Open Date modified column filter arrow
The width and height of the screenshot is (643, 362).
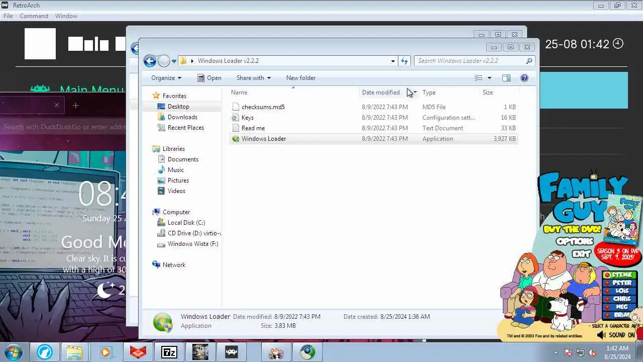pyautogui.click(x=415, y=93)
